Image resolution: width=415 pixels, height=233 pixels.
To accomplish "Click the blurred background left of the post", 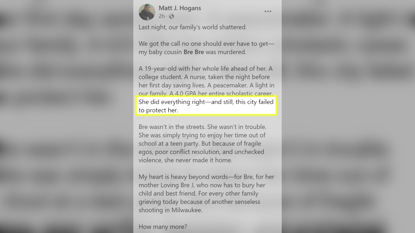I will [66, 116].
